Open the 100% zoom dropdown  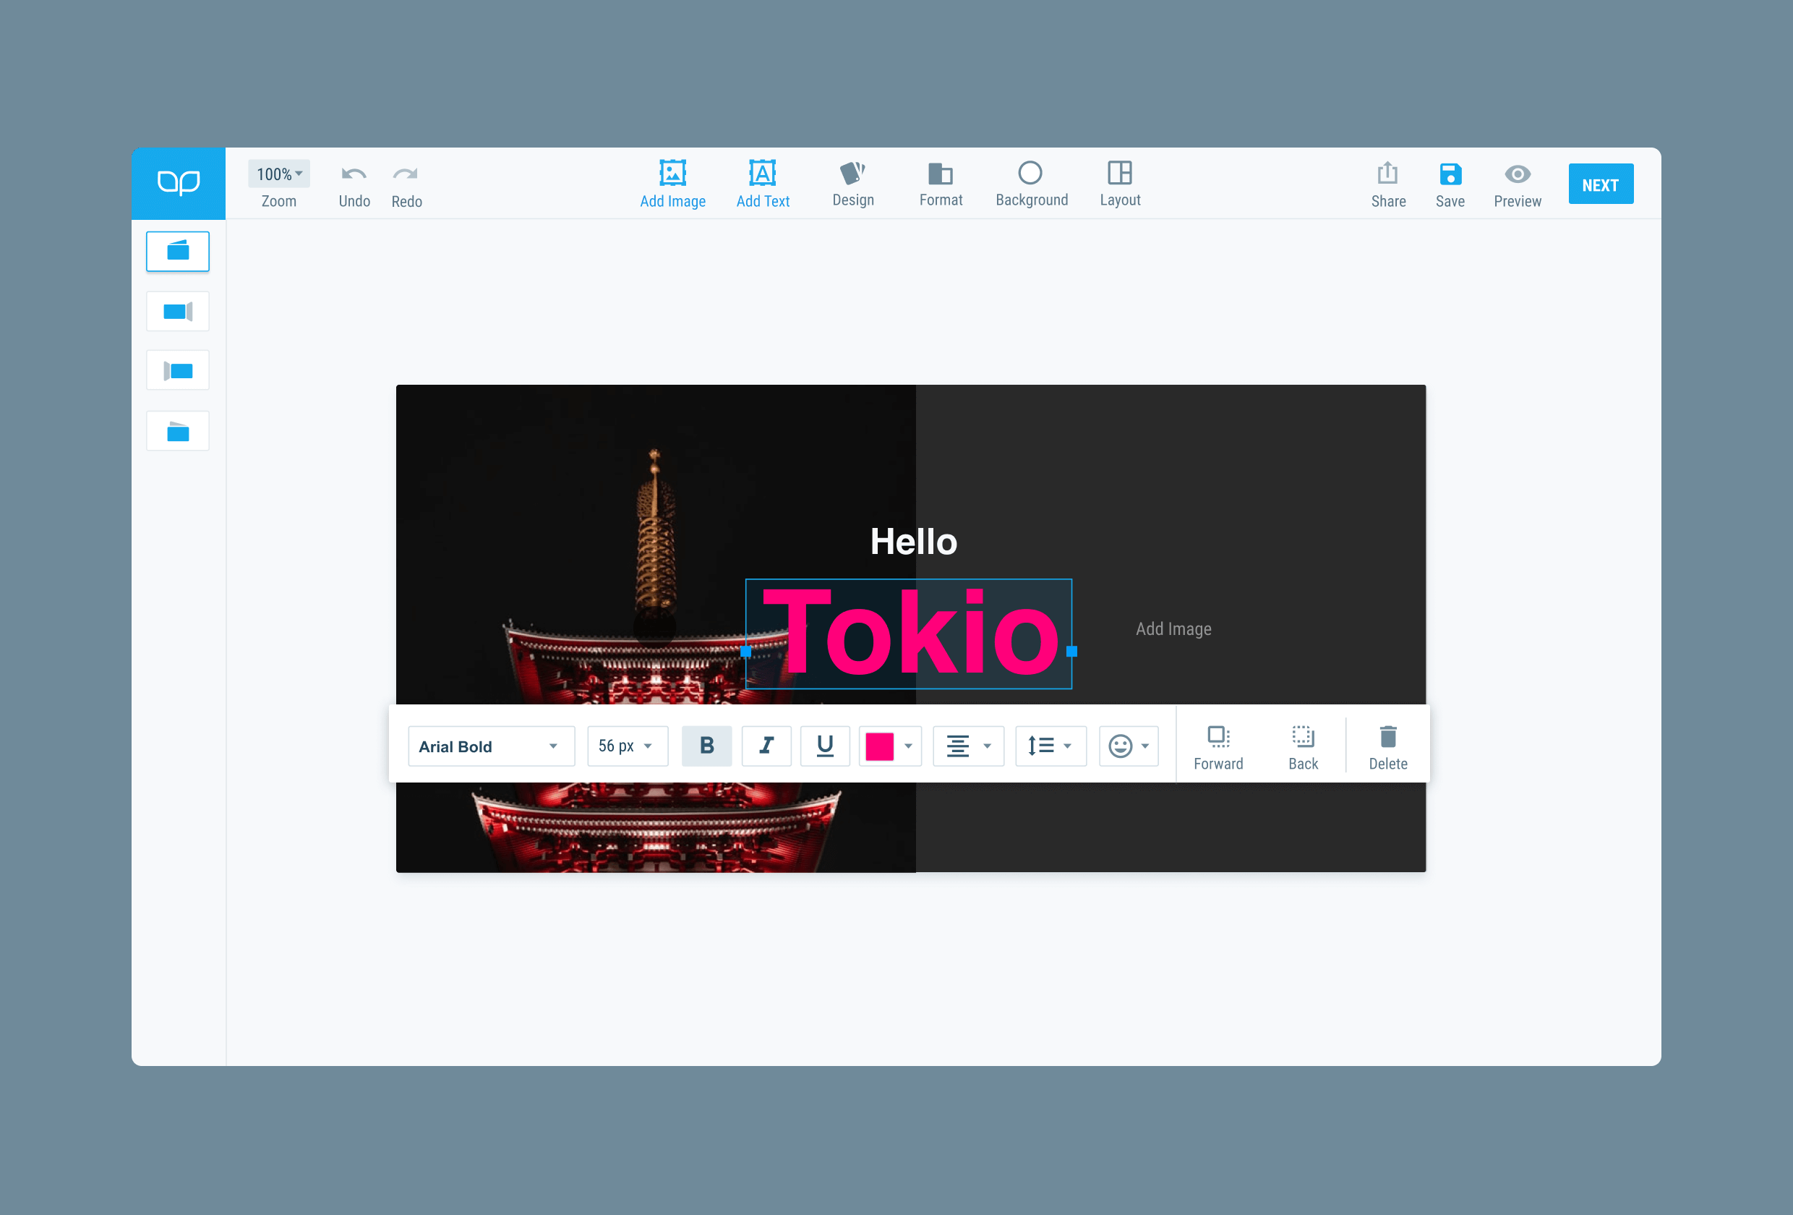278,174
